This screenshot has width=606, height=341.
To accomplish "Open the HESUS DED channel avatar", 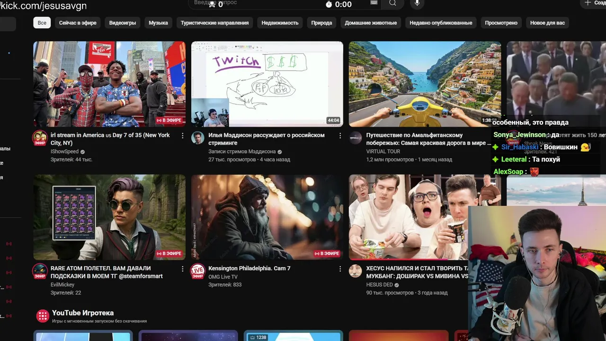I will (x=355, y=271).
